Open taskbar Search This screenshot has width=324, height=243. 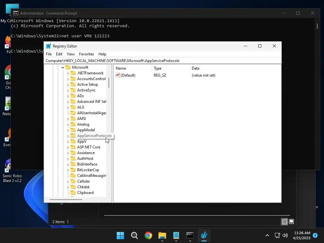tap(134, 235)
